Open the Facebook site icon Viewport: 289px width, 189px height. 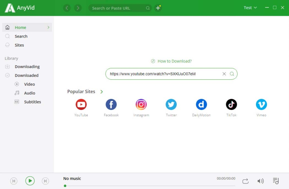coord(111,105)
